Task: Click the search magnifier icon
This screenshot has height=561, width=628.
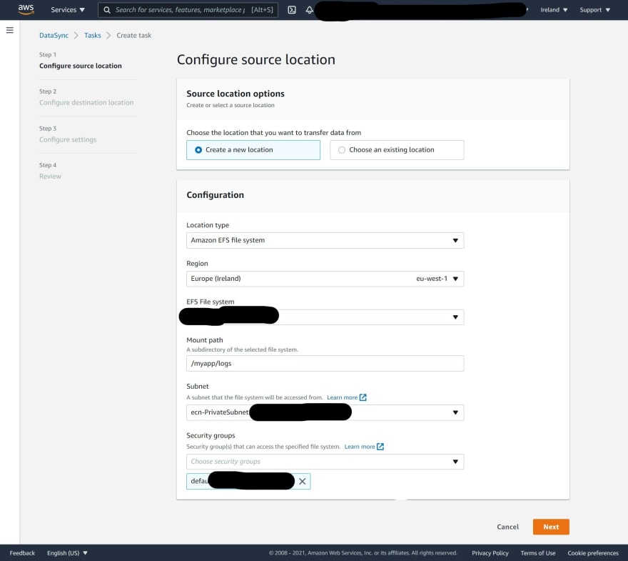Action: click(x=107, y=10)
